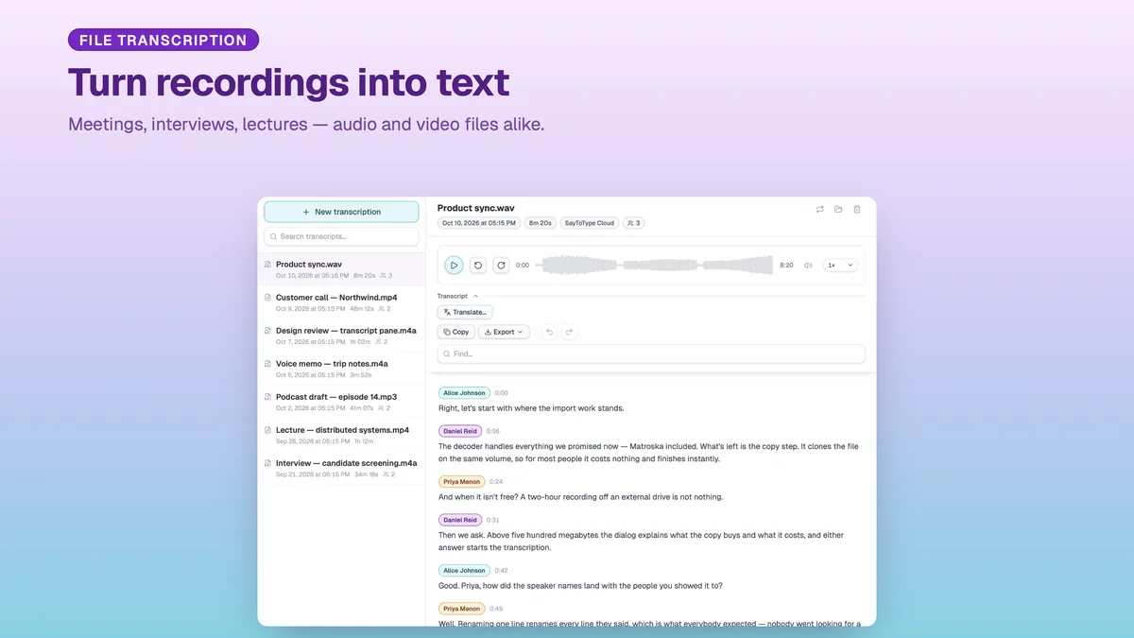The height and width of the screenshot is (638, 1134).
Task: Click the file icon beside Interview — candidate screening
Action: [x=267, y=463]
